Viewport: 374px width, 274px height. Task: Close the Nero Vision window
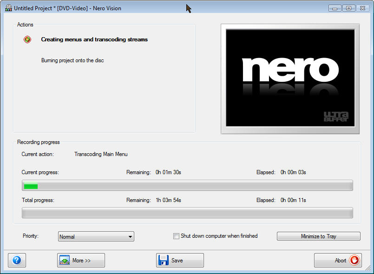(362, 8)
